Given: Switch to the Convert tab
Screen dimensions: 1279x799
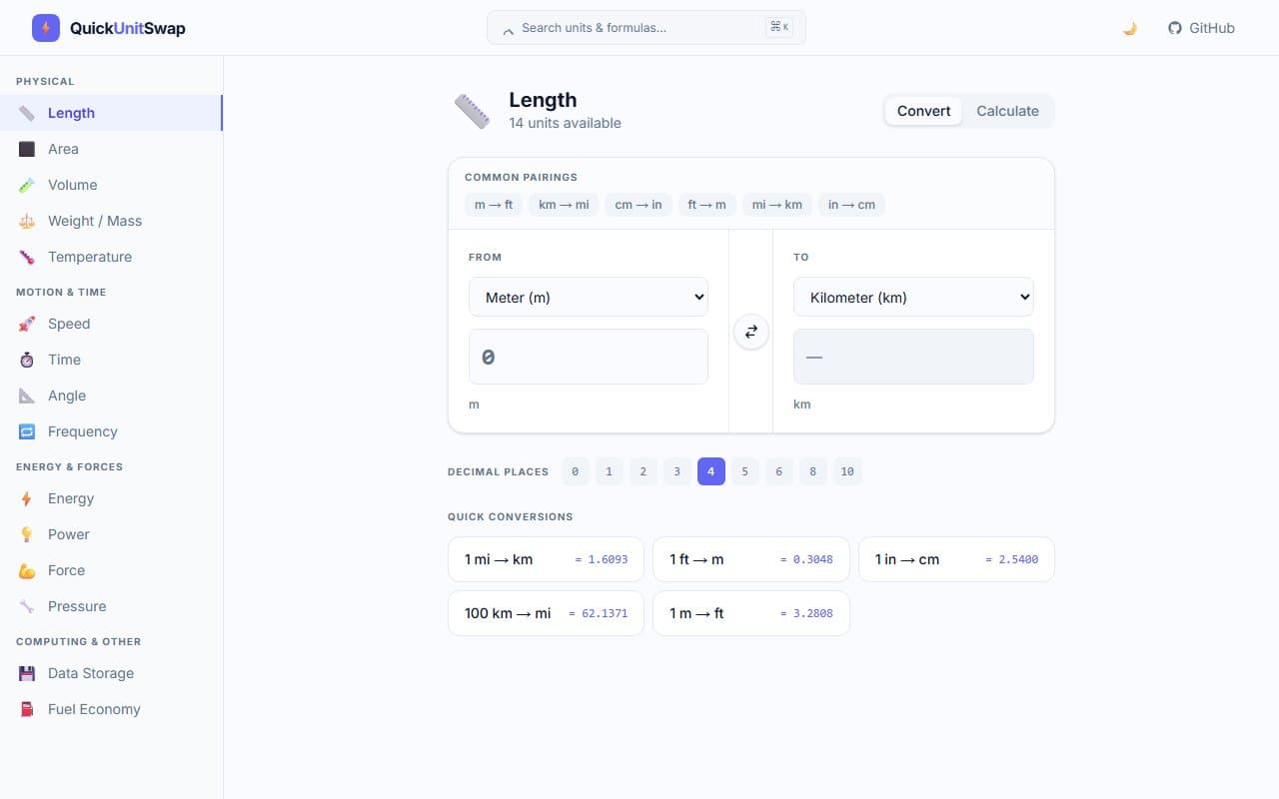Looking at the screenshot, I should coord(923,111).
